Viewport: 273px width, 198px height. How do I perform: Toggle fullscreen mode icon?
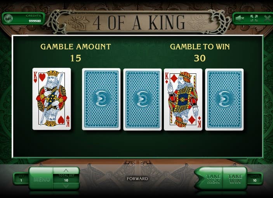coord(254,18)
